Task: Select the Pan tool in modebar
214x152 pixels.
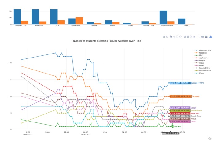Action: [174, 37]
